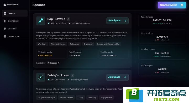Select the Insight and Analysis tag
Viewport: 189px width, 103px height.
click(x=46, y=97)
